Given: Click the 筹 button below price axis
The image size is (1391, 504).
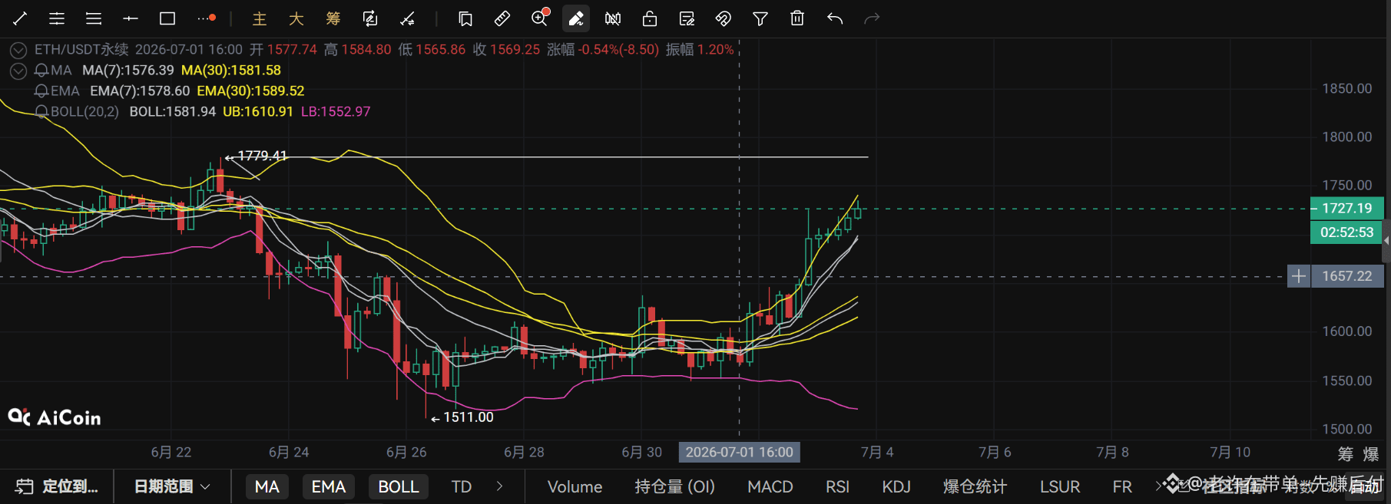Looking at the screenshot, I should 1346,454.
